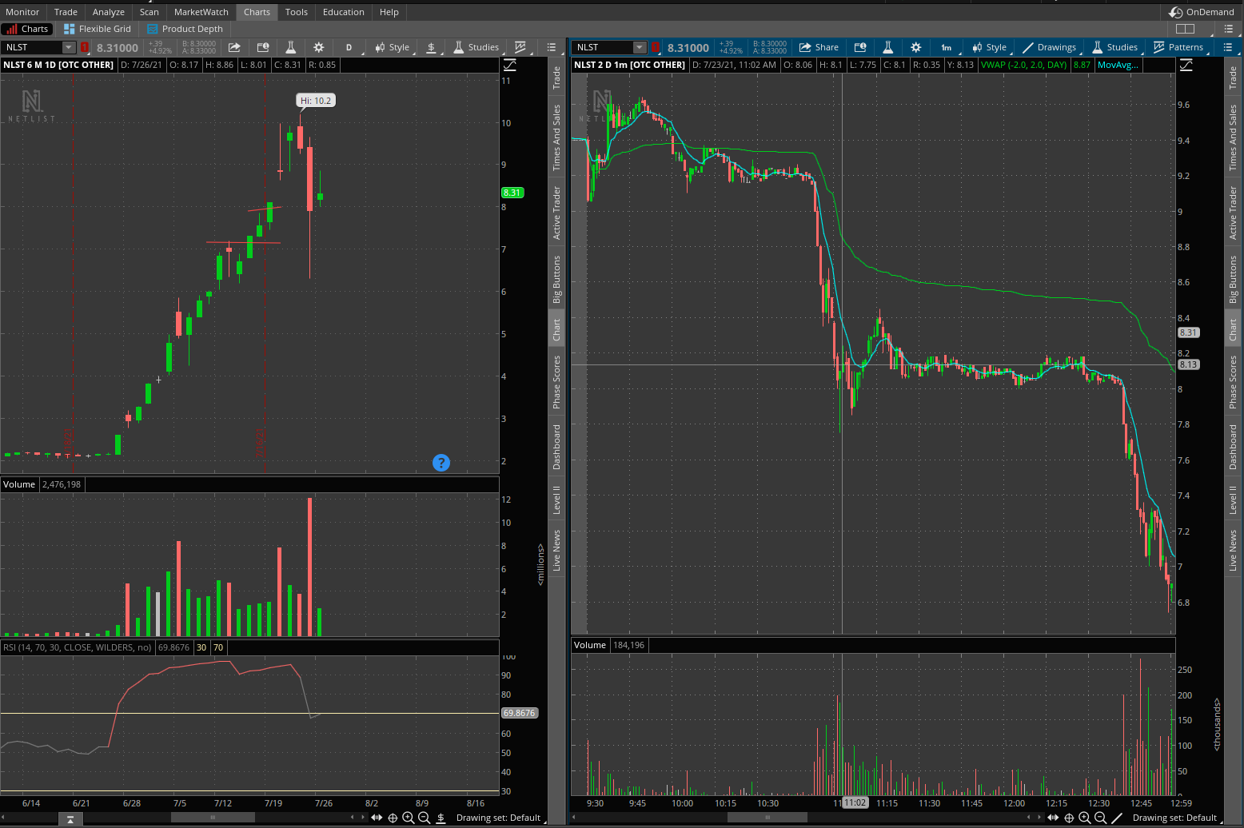The image size is (1244, 828).
Task: Click the grid layout selector icon
Action: click(x=1186, y=29)
